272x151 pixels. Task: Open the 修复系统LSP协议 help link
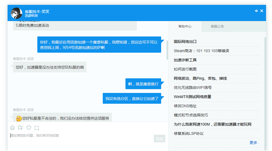point(189,133)
